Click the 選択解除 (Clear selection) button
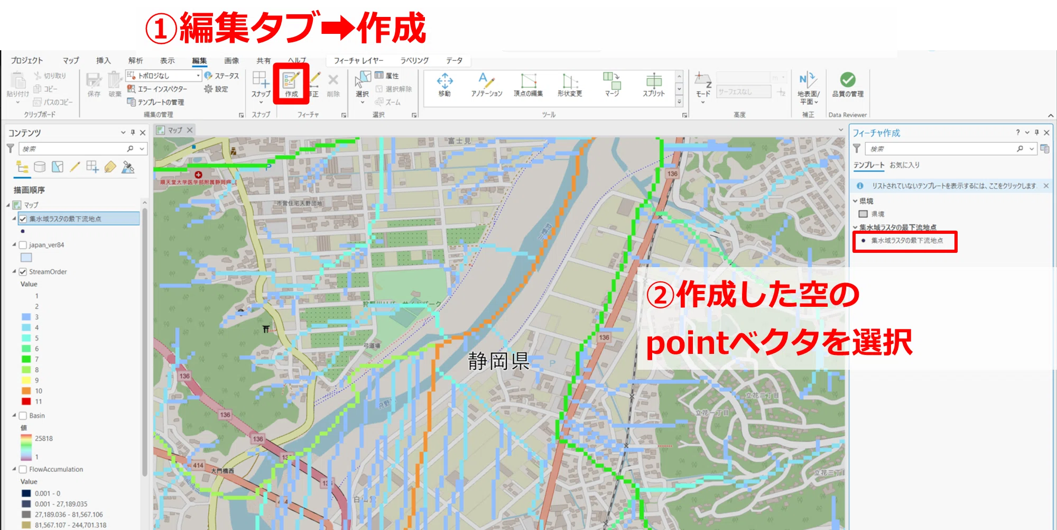This screenshot has height=530, width=1057. (393, 89)
